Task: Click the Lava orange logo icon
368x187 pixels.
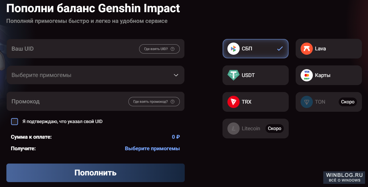Action: 307,49
